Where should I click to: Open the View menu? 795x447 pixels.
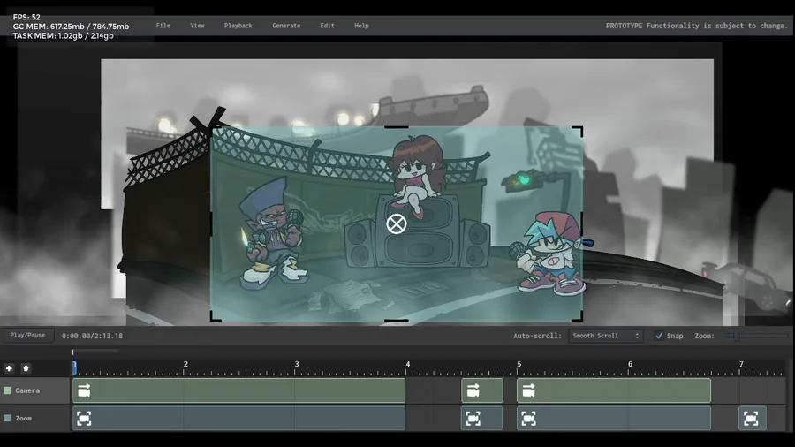[x=197, y=26]
